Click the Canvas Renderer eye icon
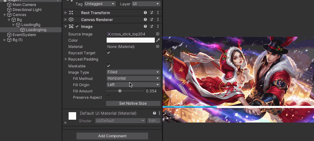314x141 pixels. pyautogui.click(x=71, y=19)
